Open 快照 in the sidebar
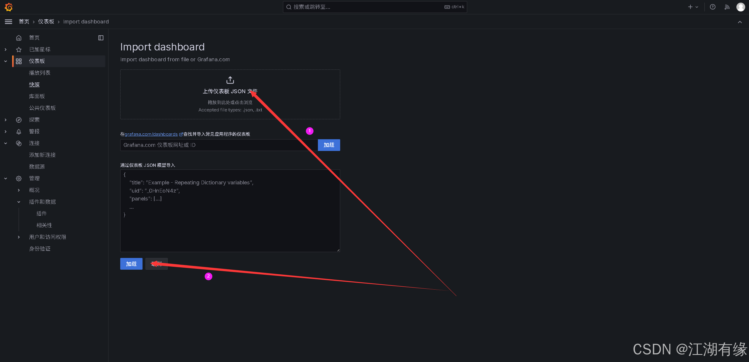 [34, 84]
